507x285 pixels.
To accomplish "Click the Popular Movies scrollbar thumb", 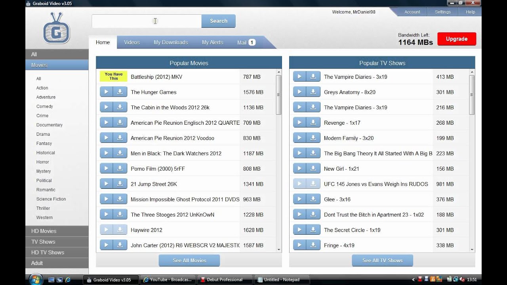I will pyautogui.click(x=279, y=95).
